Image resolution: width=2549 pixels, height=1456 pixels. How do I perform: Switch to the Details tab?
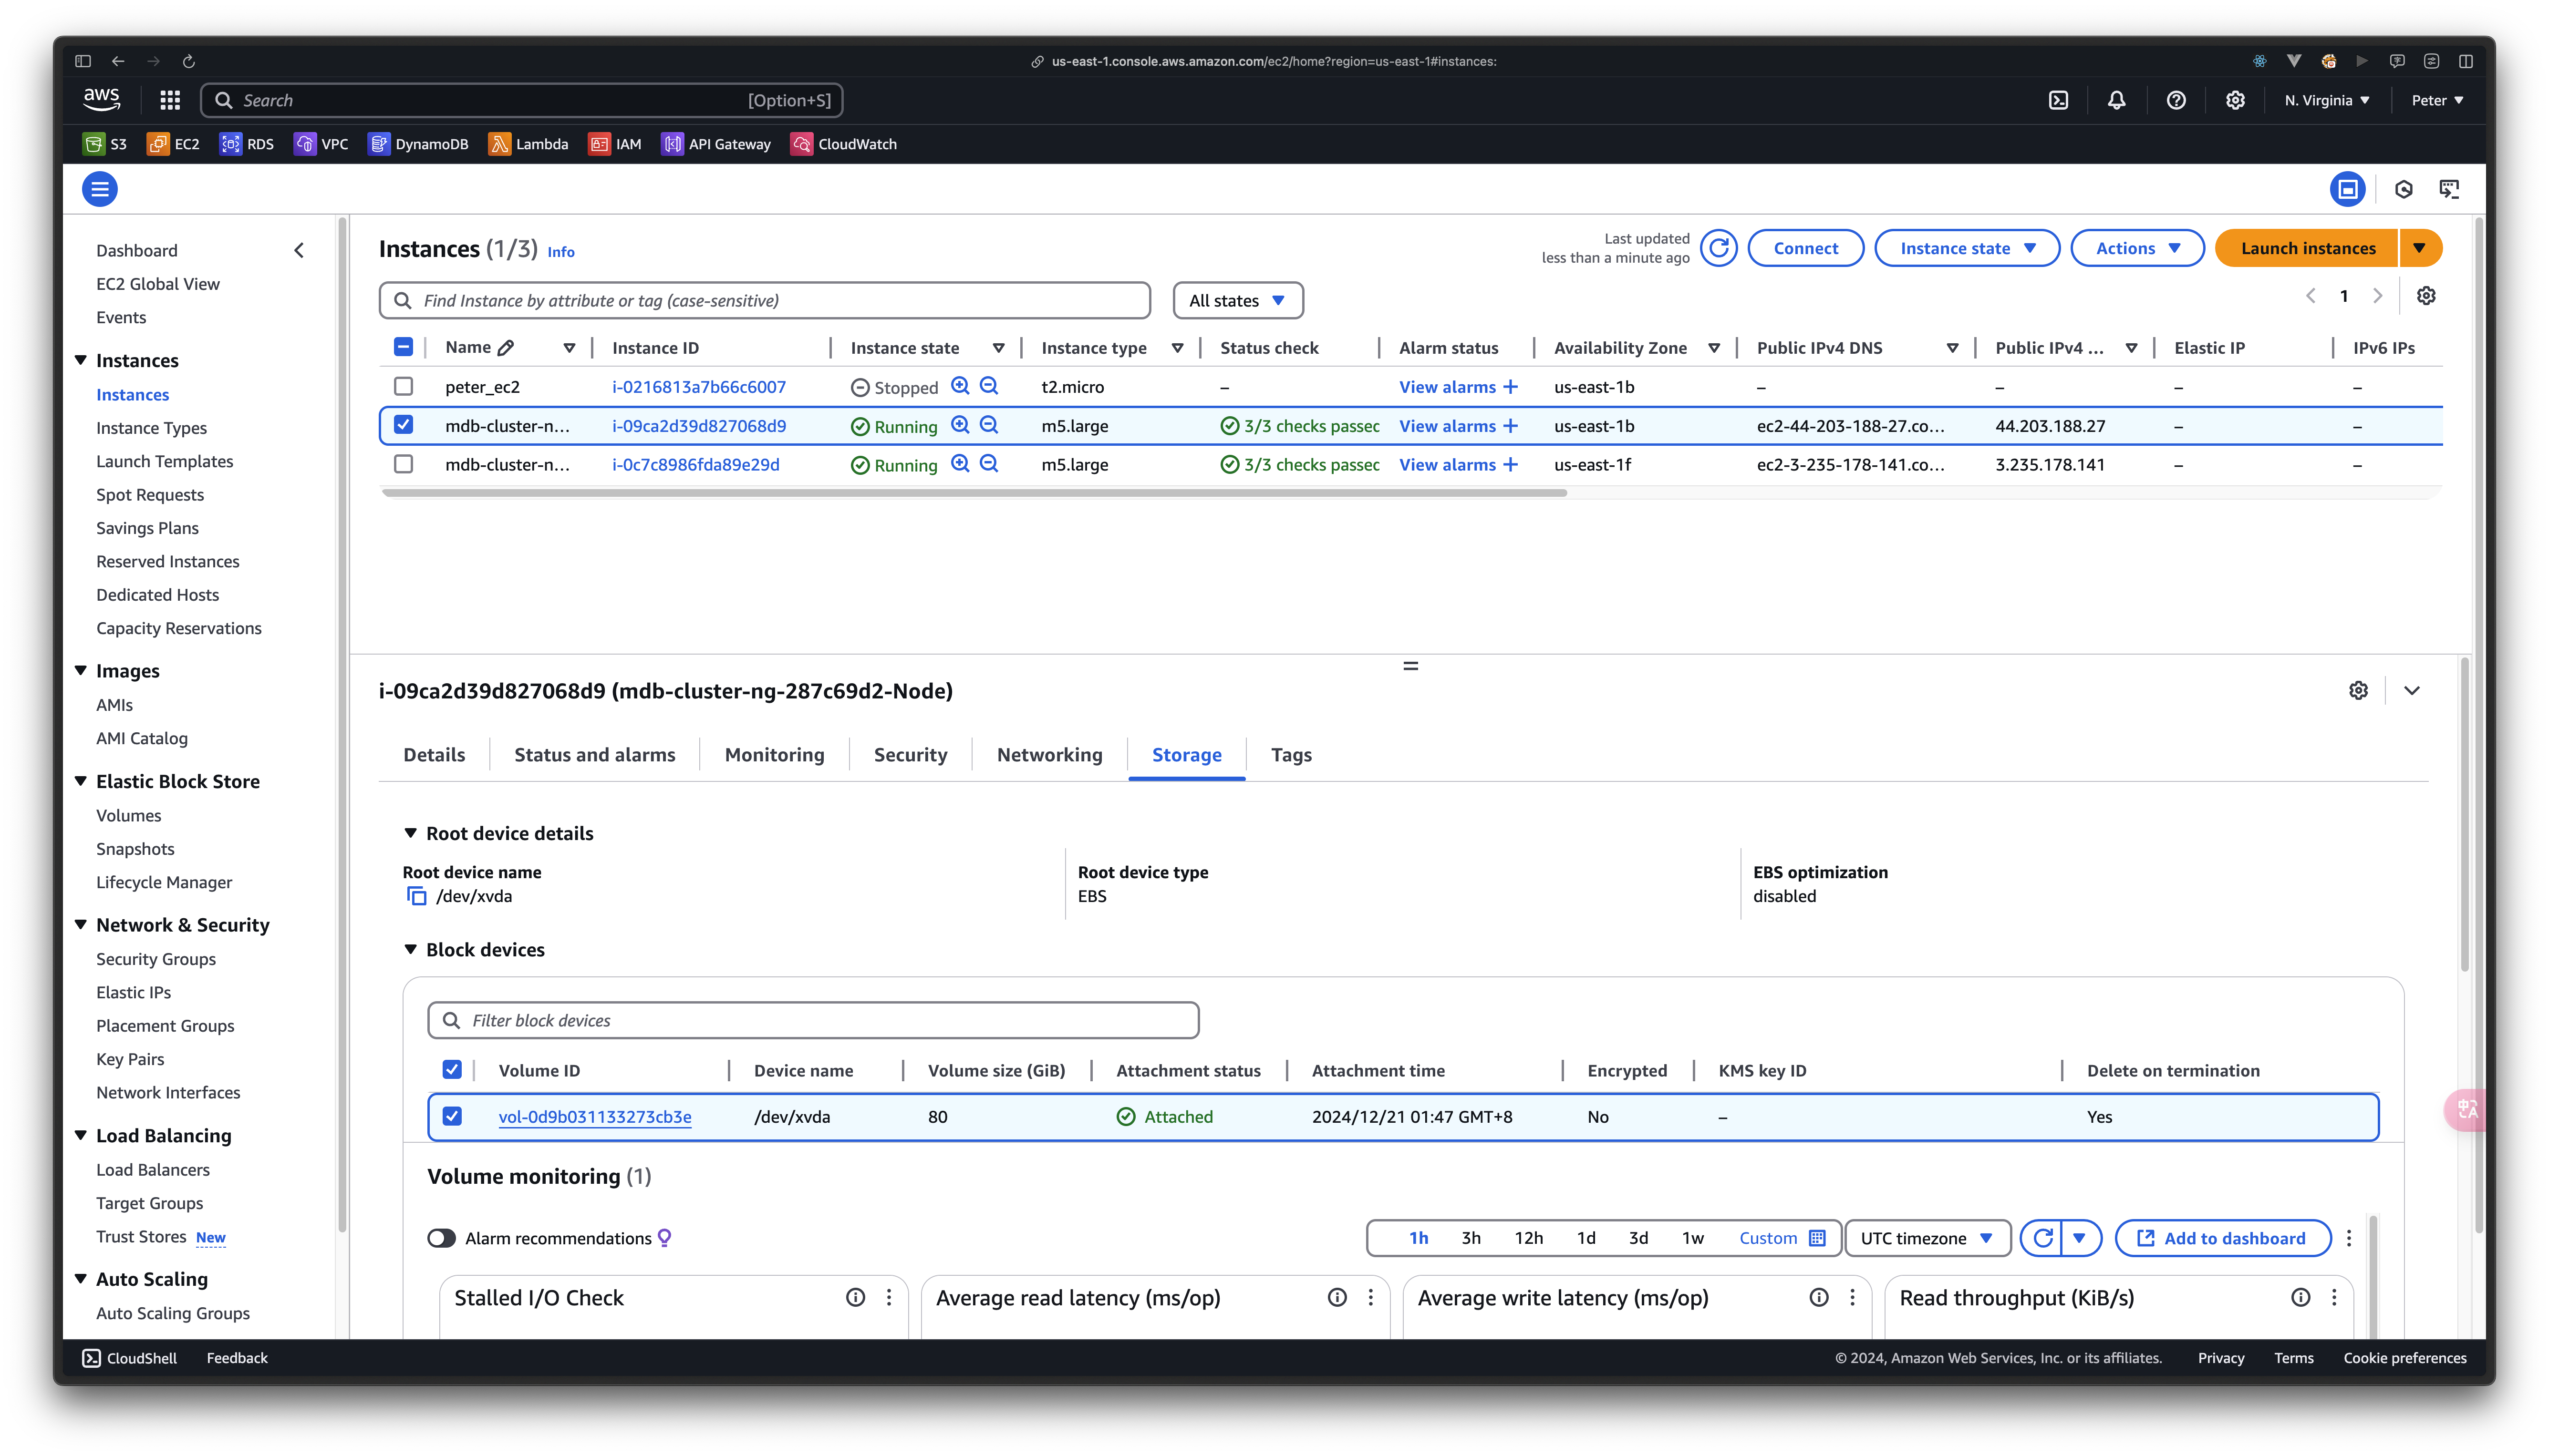[434, 755]
